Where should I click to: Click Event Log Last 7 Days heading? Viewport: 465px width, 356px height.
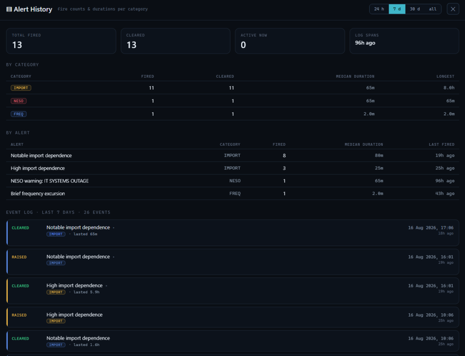pos(58,213)
